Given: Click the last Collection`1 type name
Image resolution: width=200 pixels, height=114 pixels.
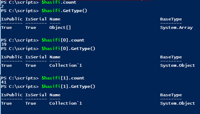Looking at the screenshot, I should [66, 103].
